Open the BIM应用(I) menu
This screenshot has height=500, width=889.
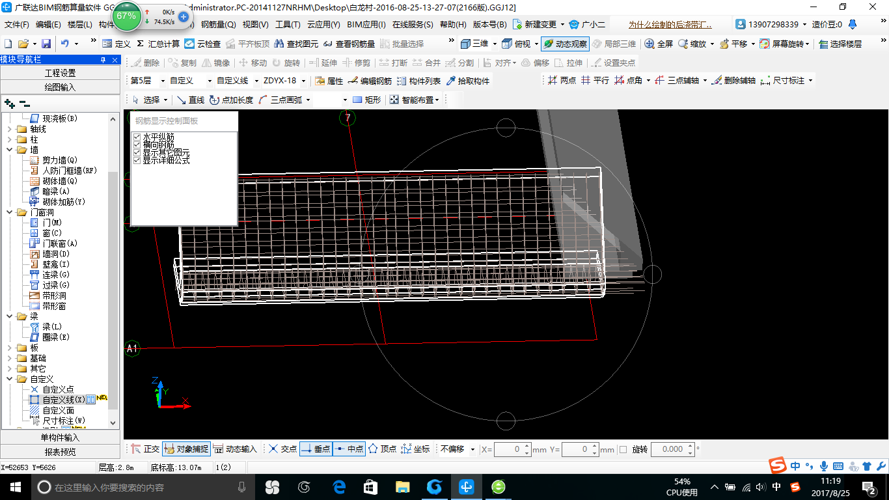pyautogui.click(x=366, y=25)
